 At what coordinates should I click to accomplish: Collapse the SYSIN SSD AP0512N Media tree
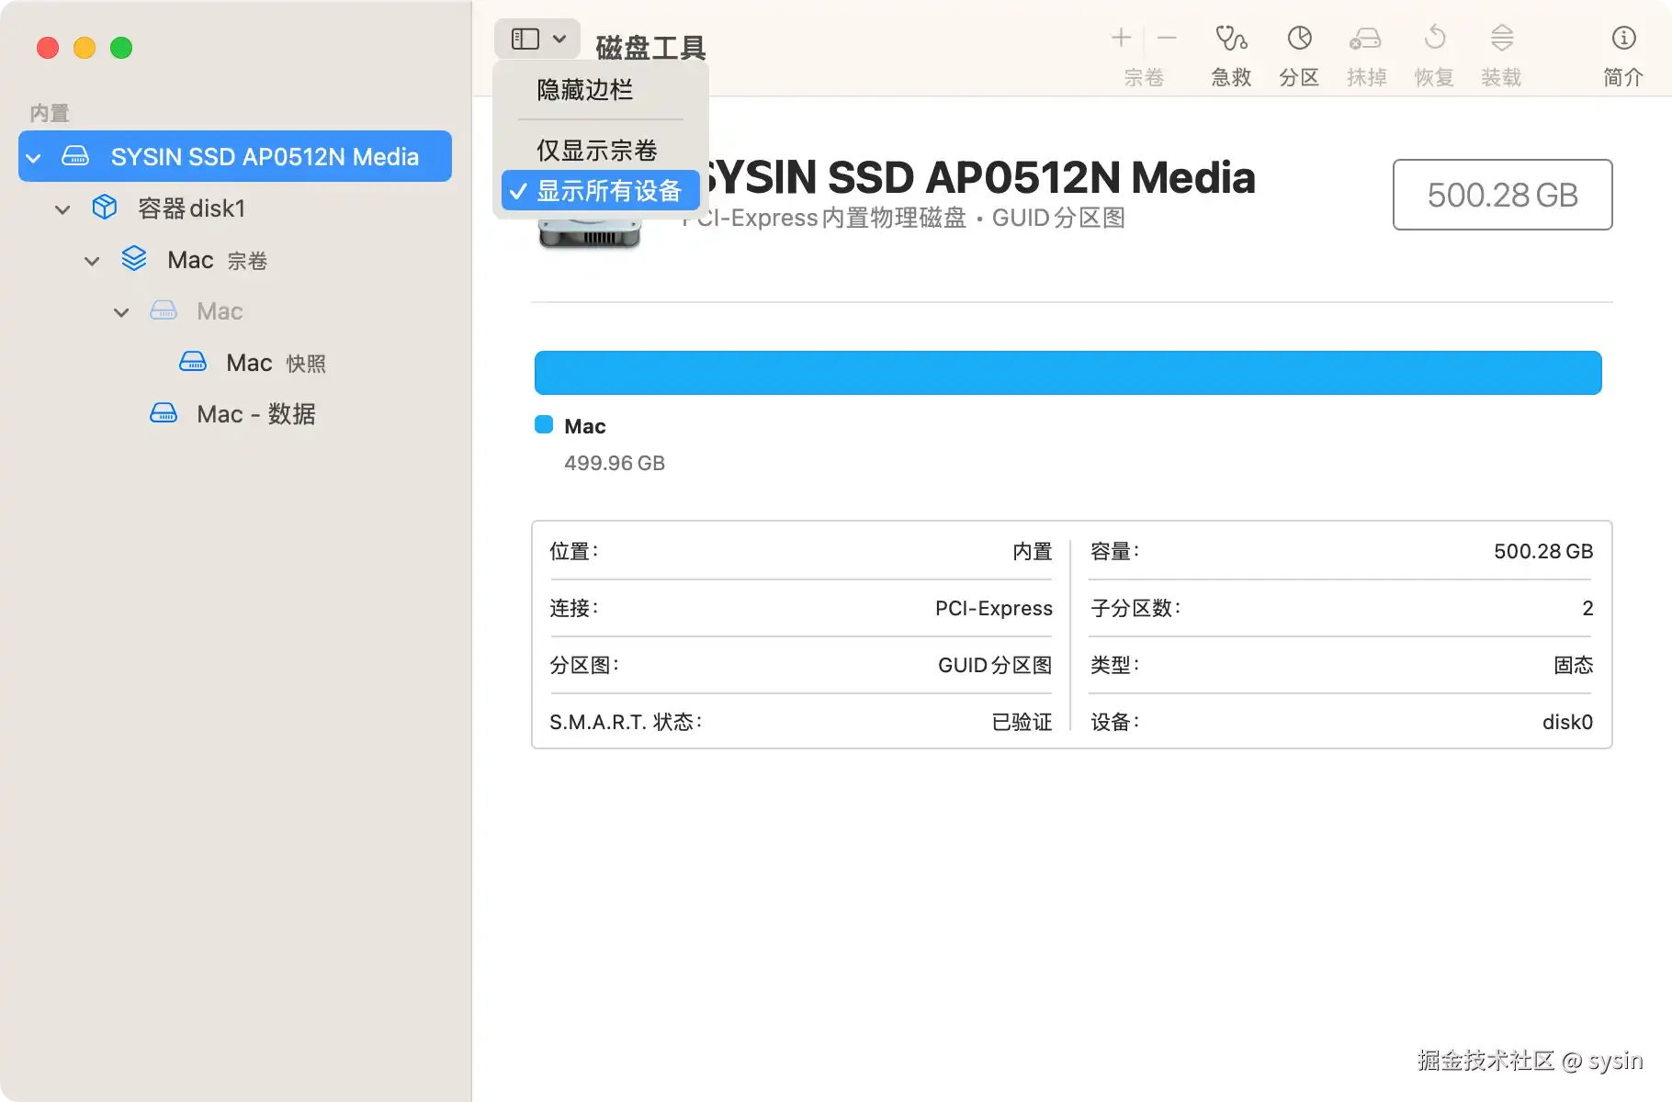(33, 157)
